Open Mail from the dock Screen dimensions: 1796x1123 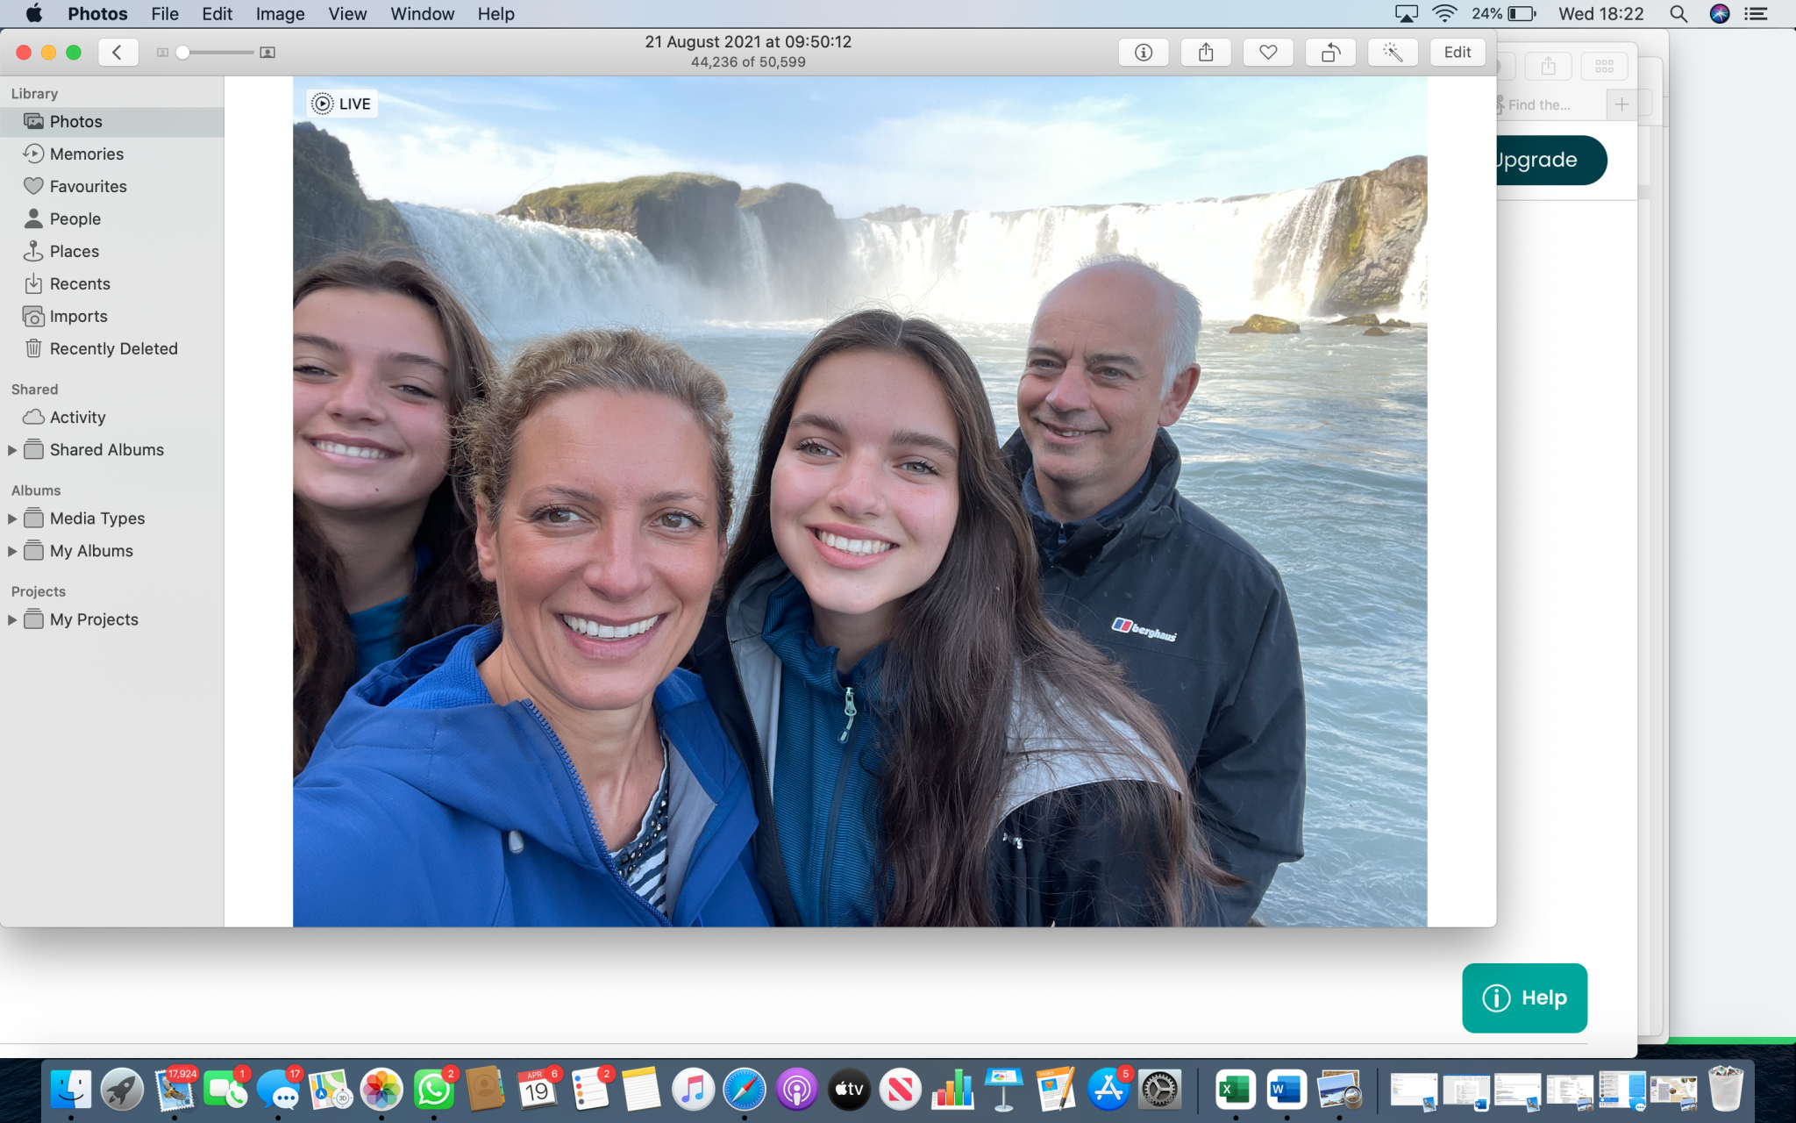click(x=175, y=1090)
